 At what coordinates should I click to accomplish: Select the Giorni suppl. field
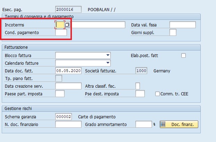173,33
